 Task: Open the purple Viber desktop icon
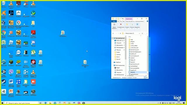11,73
